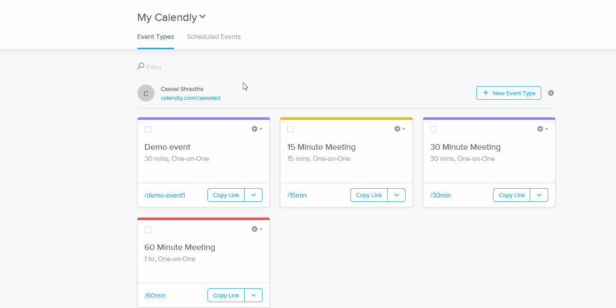This screenshot has width=616, height=308.
Task: Open the 15 Minute Meeting gear settings
Action: tap(400, 129)
